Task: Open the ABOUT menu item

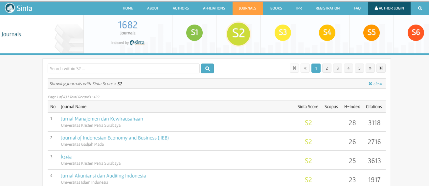Action: (153, 8)
